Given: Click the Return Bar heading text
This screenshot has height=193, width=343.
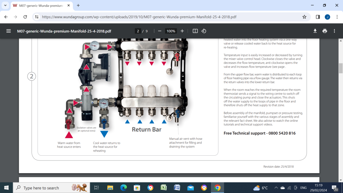Looking at the screenshot, I should pos(146,129).
